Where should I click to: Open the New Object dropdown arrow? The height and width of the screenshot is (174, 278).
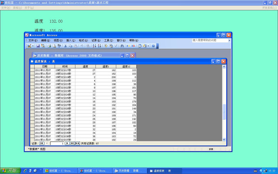click(x=148, y=46)
